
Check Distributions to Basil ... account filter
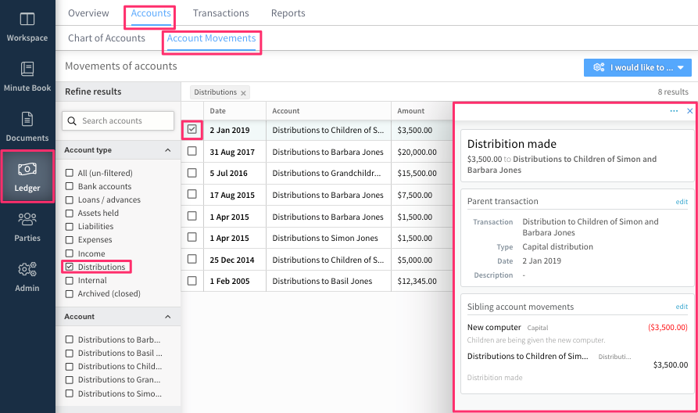click(x=69, y=353)
